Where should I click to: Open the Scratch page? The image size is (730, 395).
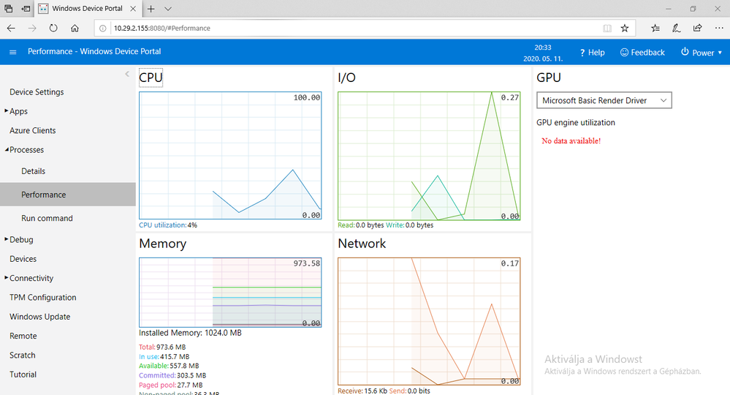(23, 355)
